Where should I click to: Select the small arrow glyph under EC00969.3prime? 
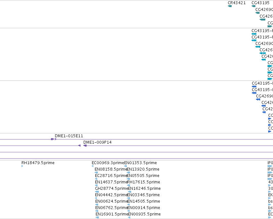[x=92, y=166]
